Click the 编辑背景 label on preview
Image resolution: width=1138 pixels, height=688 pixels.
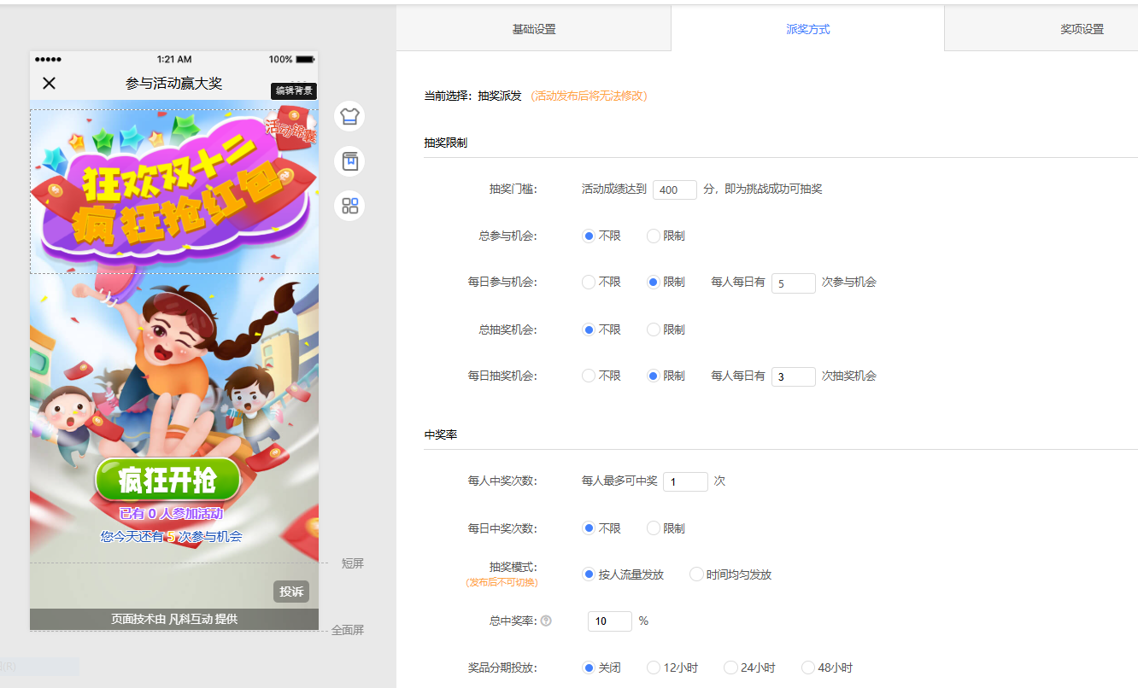(x=294, y=90)
